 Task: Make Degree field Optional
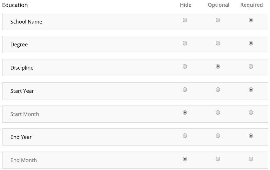218,43
